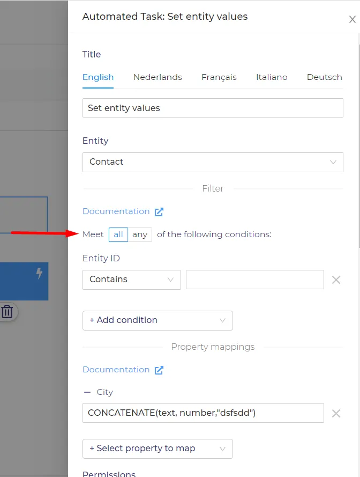Screen dimensions: 360x477
Task: Click external-link icon beside Filter Documentation
Action: pos(159,212)
